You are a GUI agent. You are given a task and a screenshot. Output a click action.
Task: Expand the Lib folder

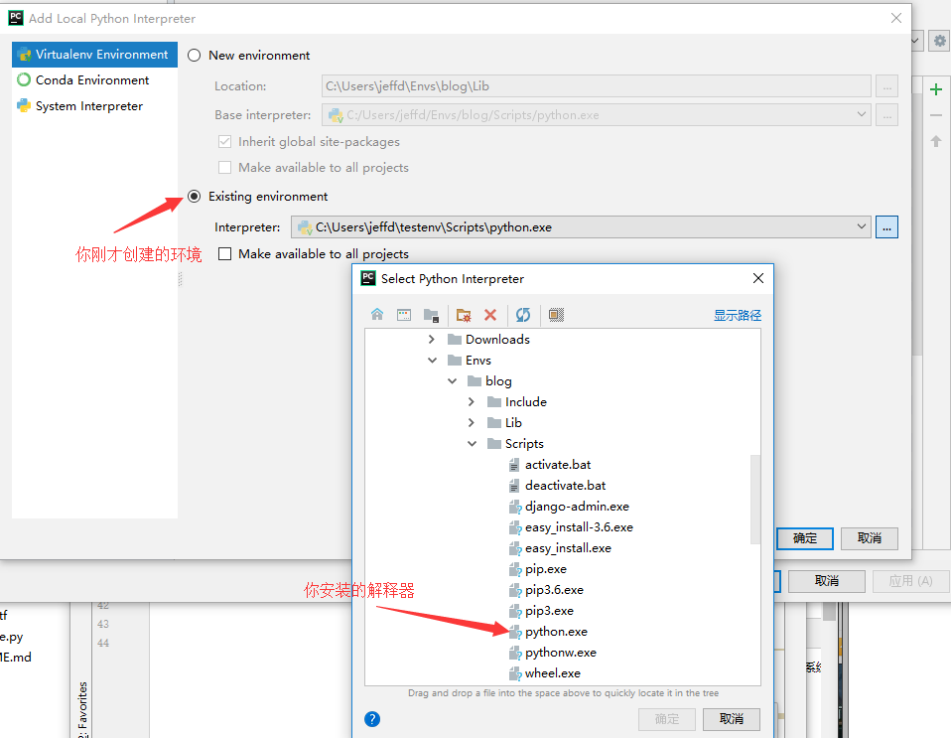coord(472,422)
